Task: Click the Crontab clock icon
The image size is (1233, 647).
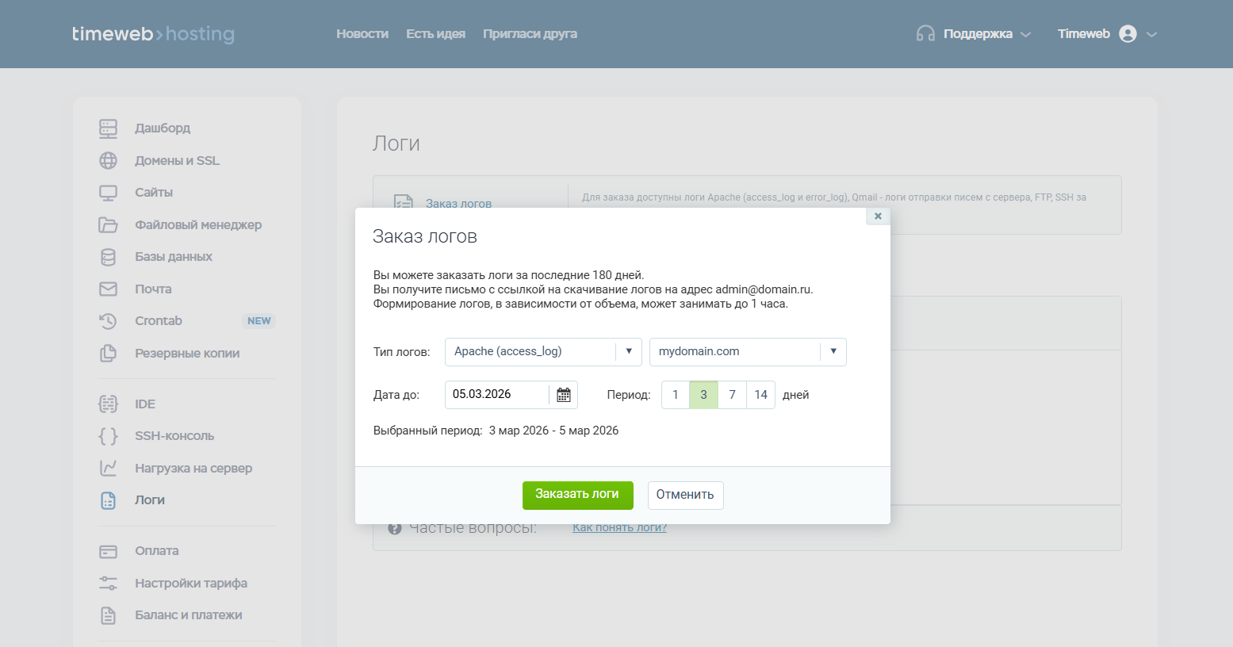Action: click(108, 321)
